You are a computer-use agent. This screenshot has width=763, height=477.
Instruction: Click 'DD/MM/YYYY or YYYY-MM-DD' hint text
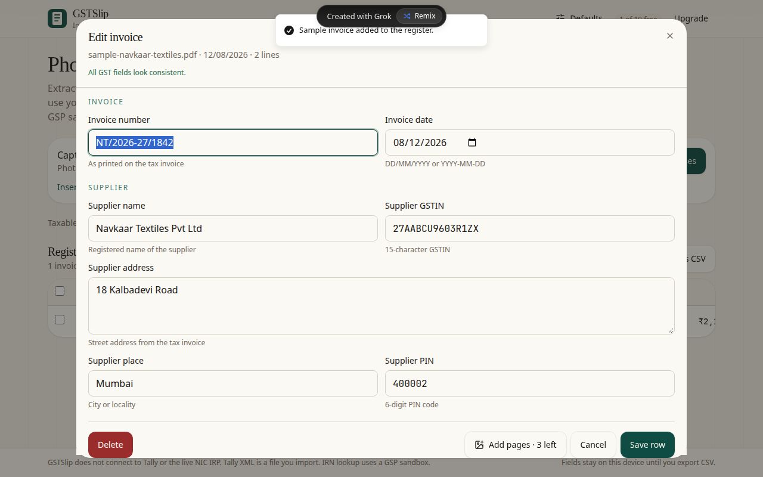435,163
